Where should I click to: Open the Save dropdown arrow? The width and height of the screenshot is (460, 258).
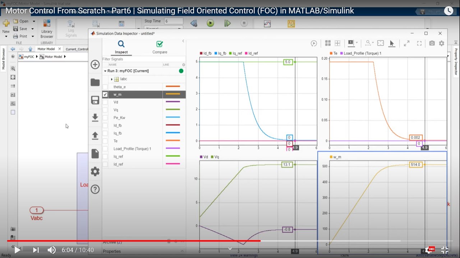tap(32, 29)
